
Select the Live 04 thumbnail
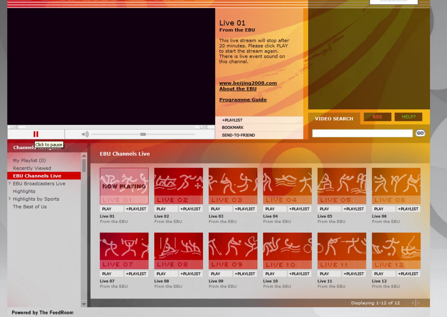pos(287,186)
